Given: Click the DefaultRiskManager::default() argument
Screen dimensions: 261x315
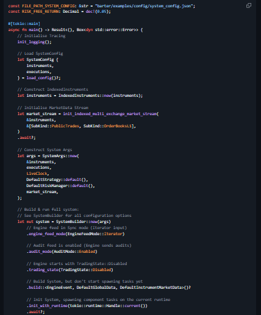Looking at the screenshot, I should [x=60, y=186].
